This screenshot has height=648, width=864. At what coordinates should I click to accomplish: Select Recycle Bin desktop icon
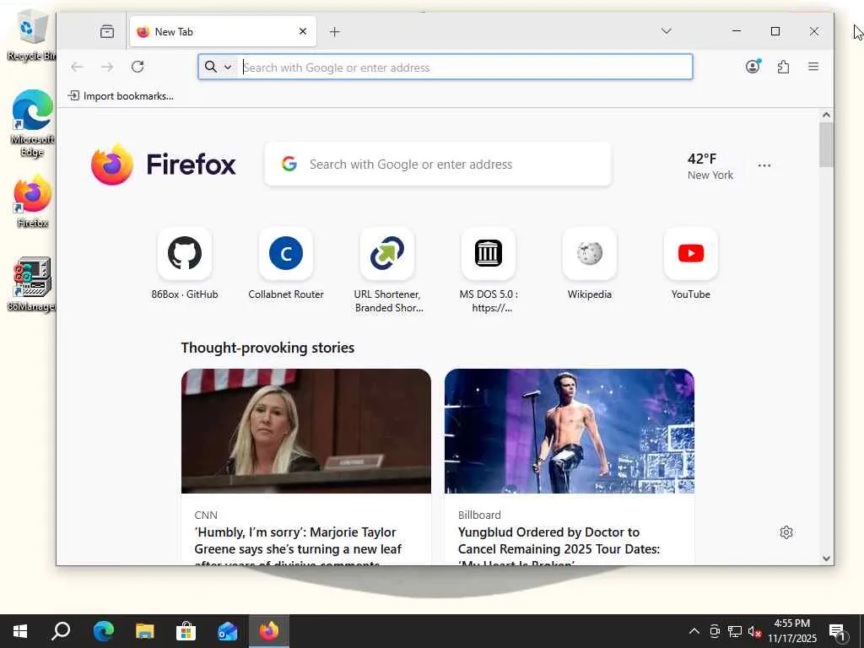(x=30, y=34)
